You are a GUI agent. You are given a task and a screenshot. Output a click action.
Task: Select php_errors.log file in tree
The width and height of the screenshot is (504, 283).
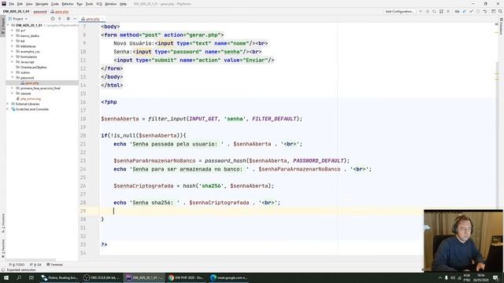coord(28,99)
